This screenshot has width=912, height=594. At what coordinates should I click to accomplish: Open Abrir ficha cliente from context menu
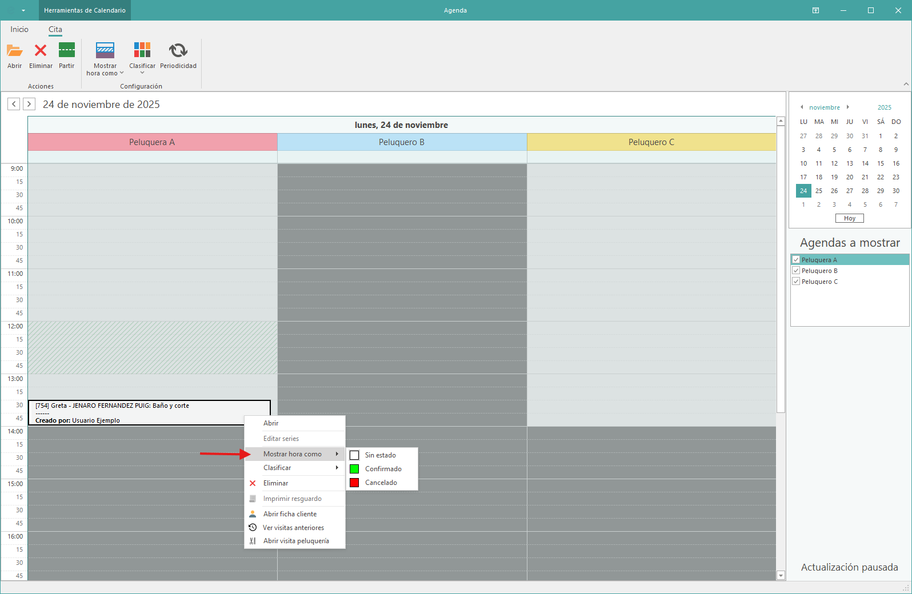(290, 514)
